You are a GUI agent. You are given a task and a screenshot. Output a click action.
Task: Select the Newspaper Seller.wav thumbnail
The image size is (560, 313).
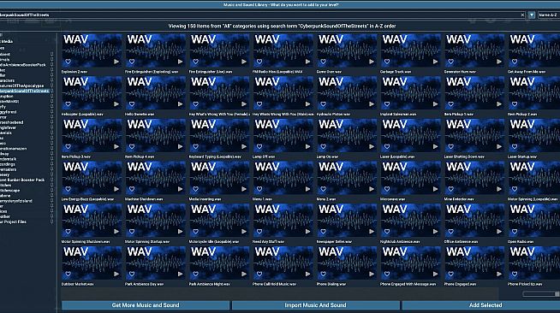(347, 220)
